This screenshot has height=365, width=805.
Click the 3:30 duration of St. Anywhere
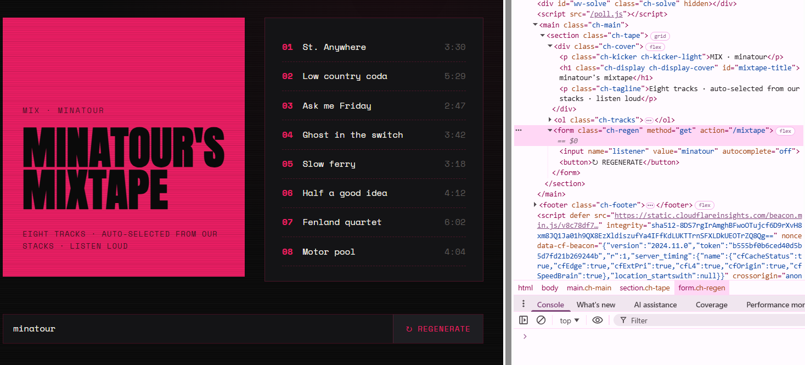[455, 47]
